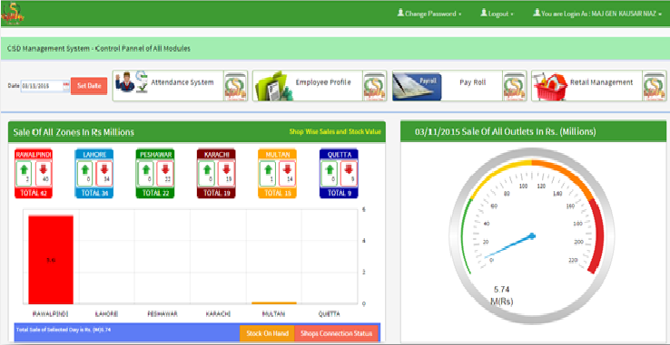Click inside the Date input field

[x=42, y=86]
